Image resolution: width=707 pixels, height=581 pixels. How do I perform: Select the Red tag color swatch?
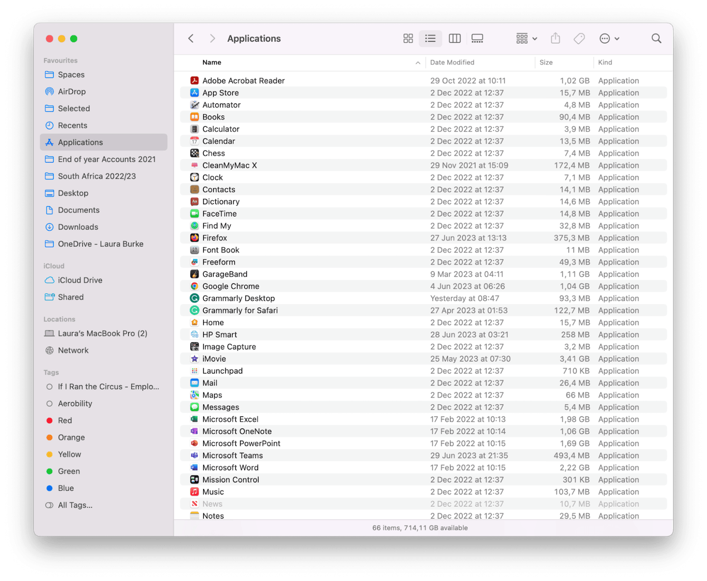pyautogui.click(x=50, y=420)
